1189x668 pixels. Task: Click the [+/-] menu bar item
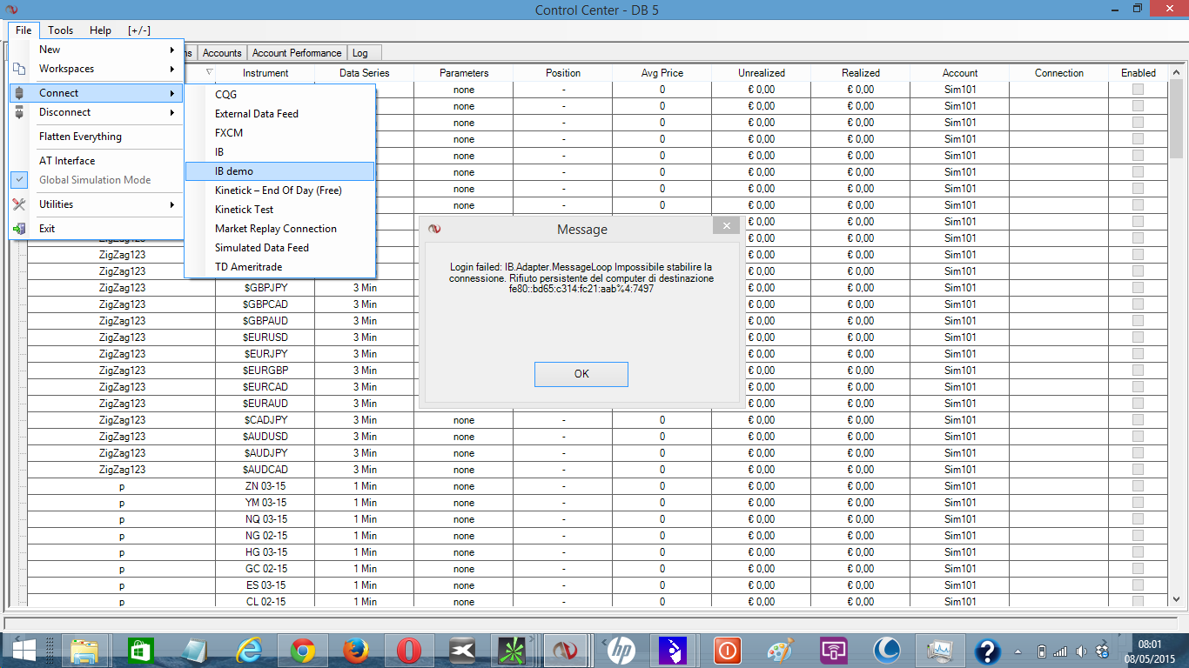pos(139,30)
